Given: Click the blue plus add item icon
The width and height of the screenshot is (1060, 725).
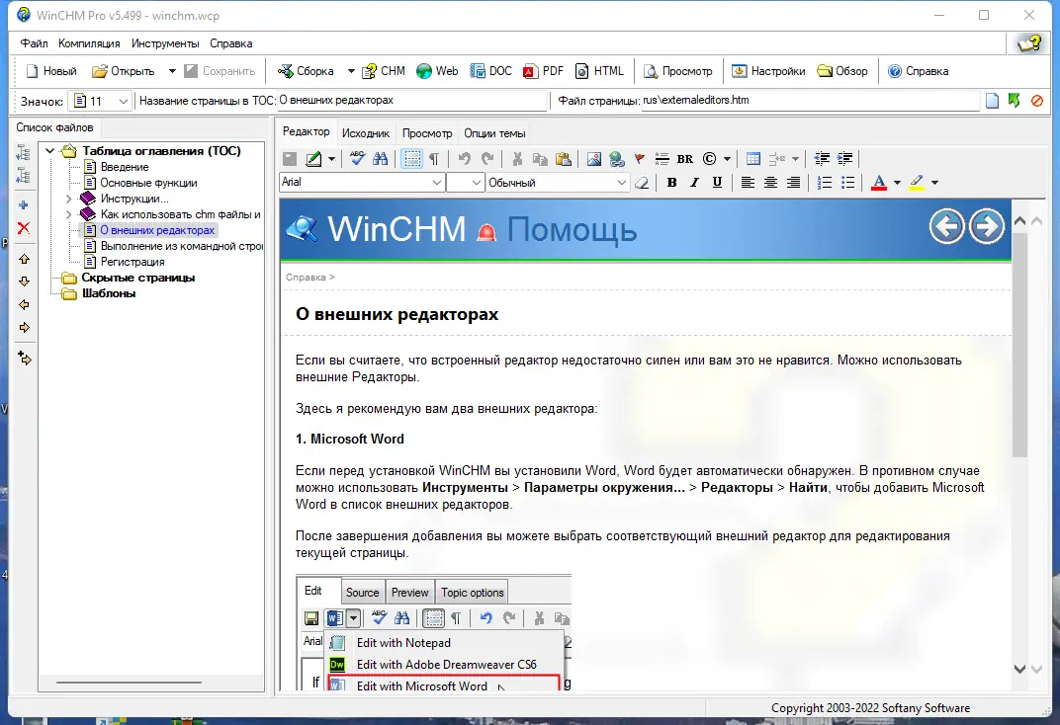Looking at the screenshot, I should (24, 205).
